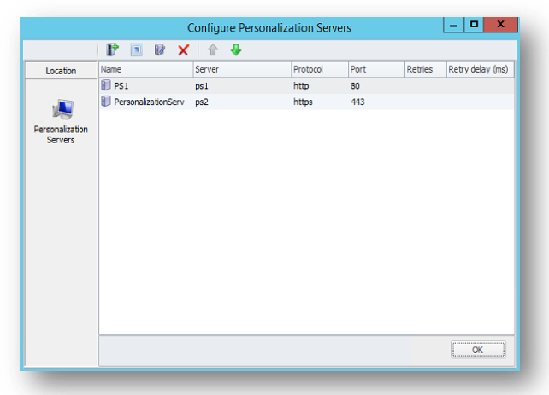
Task: Click the Port column header
Action: point(376,69)
